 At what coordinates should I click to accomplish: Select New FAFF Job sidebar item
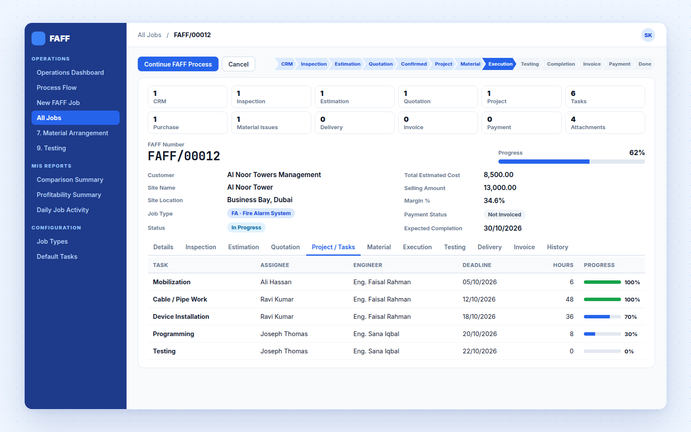point(76,103)
